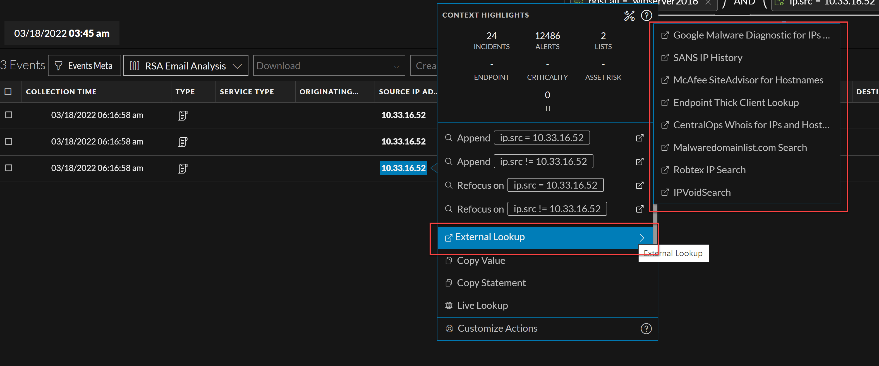The height and width of the screenshot is (366, 879).
Task: Open Append ip.src = 10.33.16.52 in new tab icon
Action: click(x=640, y=138)
